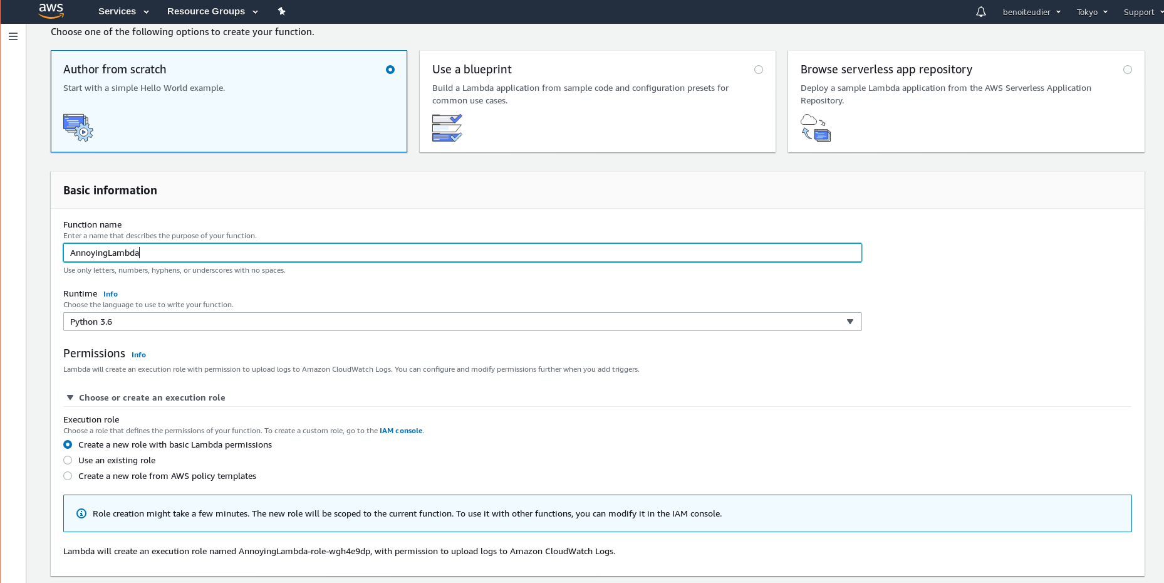This screenshot has width=1164, height=583.
Task: Open the Resource Groups menu
Action: point(212,11)
